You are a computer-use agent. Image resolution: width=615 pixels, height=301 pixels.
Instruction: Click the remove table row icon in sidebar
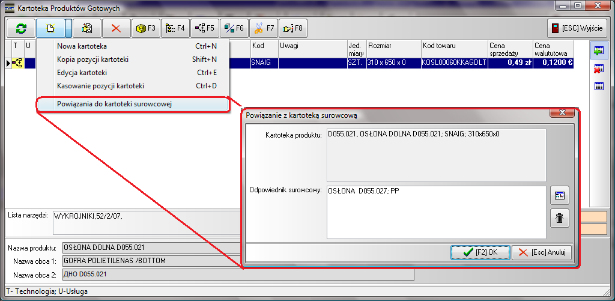pyautogui.click(x=598, y=68)
